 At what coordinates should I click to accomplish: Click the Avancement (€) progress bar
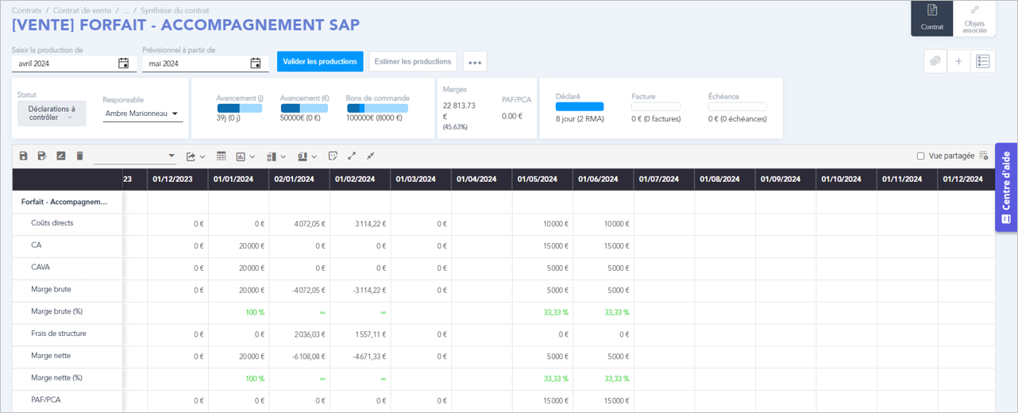(303, 108)
